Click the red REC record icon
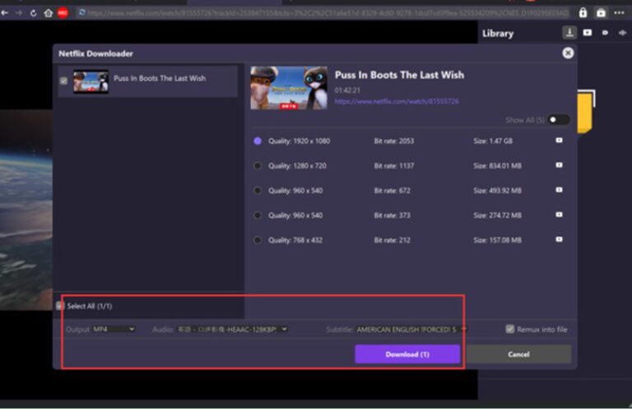Image resolution: width=632 pixels, height=409 pixels. pyautogui.click(x=63, y=13)
